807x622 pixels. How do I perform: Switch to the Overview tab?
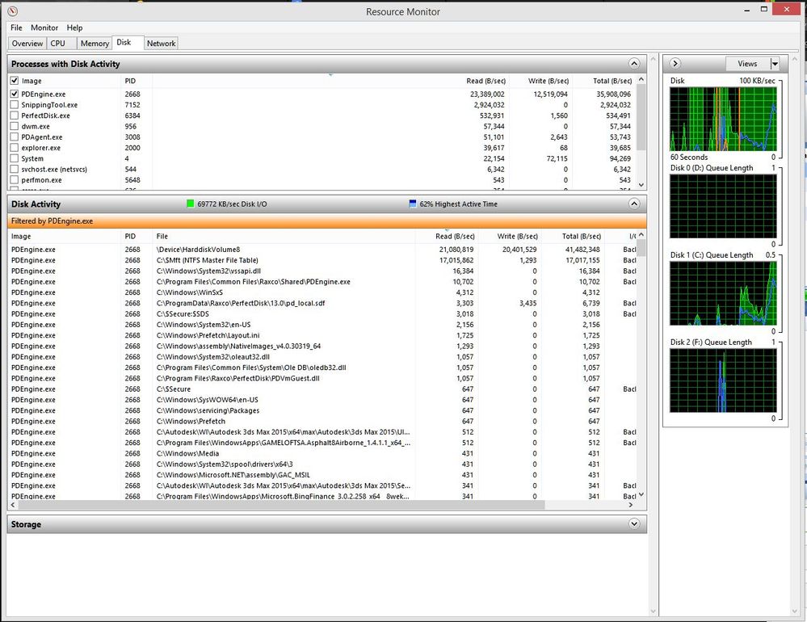[27, 43]
